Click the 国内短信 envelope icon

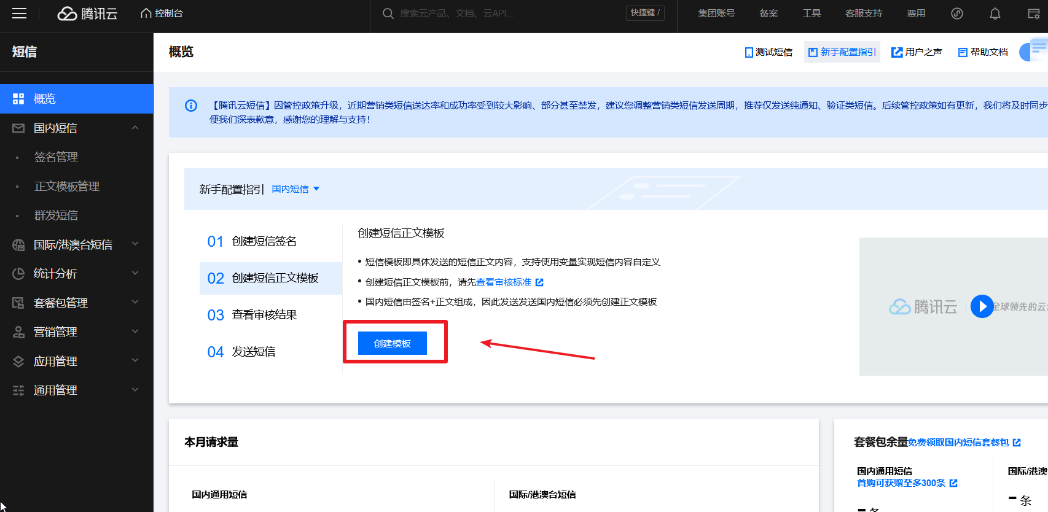pos(18,128)
